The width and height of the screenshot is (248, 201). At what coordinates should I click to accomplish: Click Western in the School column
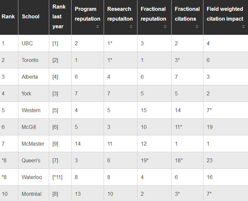[31, 110]
